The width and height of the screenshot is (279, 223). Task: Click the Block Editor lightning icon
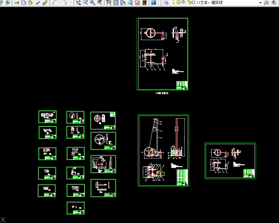(x=45, y=2)
